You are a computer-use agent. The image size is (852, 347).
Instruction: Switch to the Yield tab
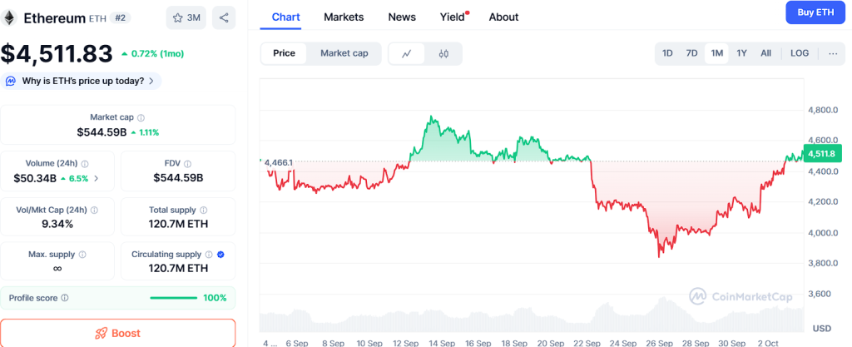tap(453, 17)
